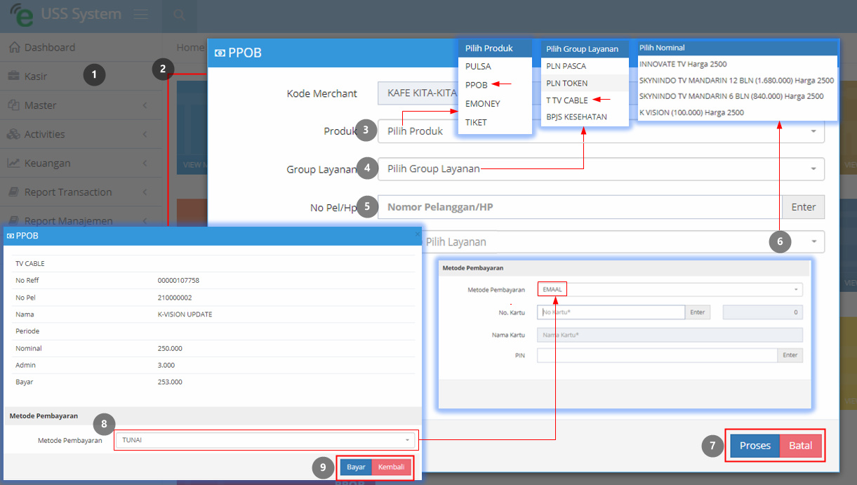Select PPOB from the product list

(x=477, y=84)
